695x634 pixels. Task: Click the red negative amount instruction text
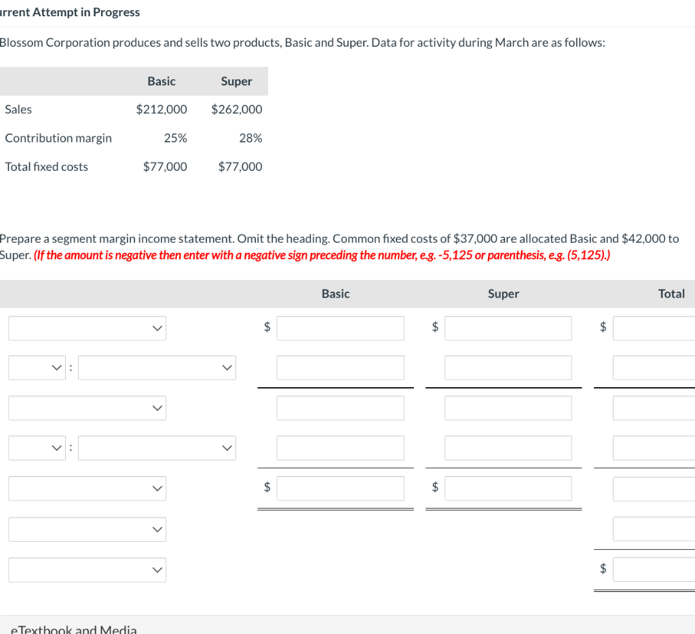pyautogui.click(x=322, y=256)
